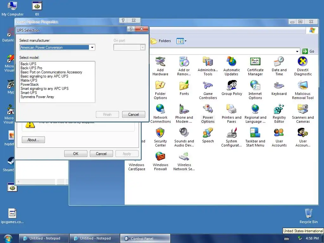Cancel the UPS Selection dialog

[x=134, y=115]
